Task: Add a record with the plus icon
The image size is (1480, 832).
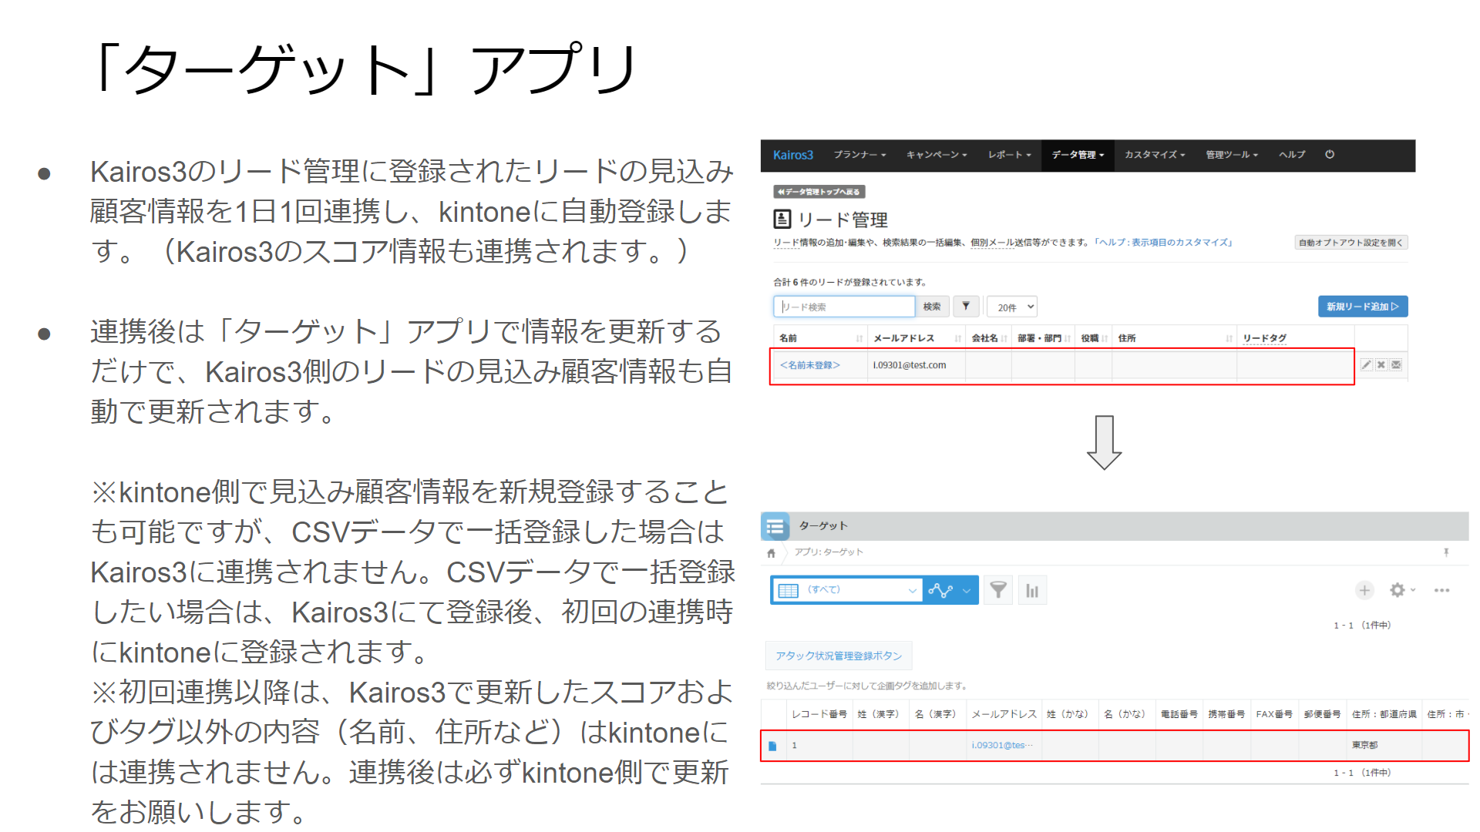Action: pos(1364,591)
